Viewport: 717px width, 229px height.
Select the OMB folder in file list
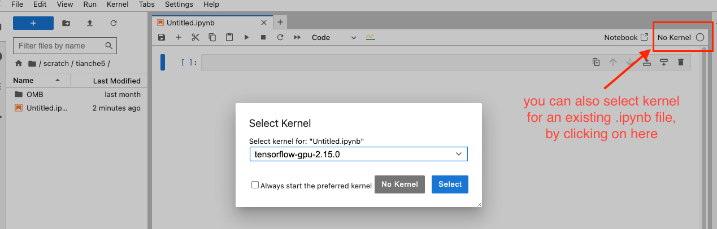pos(77,94)
